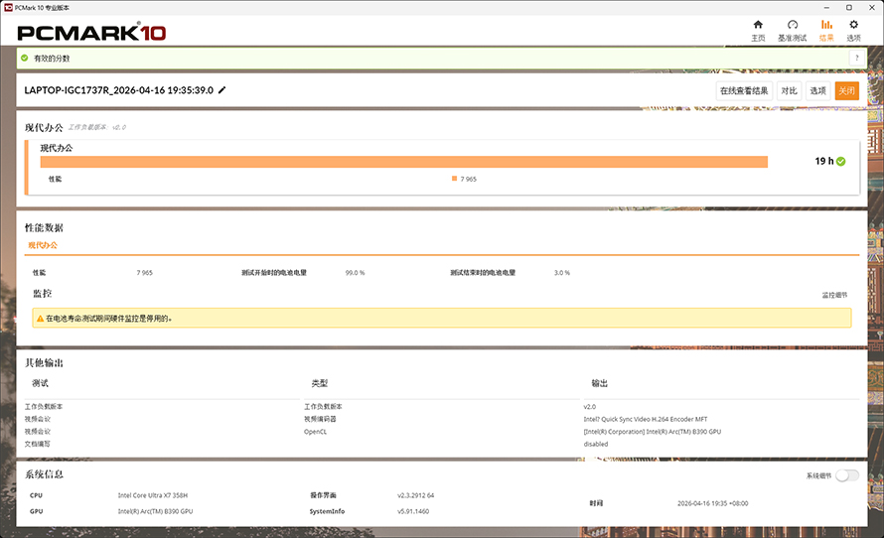Screen dimensions: 884x538
Task: Open the 基准测试 benchmark gauge icon
Action: coord(792,24)
